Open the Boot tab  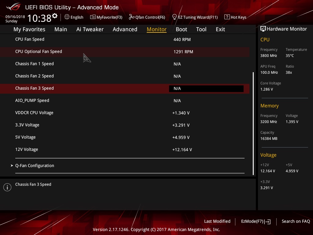click(x=182, y=29)
